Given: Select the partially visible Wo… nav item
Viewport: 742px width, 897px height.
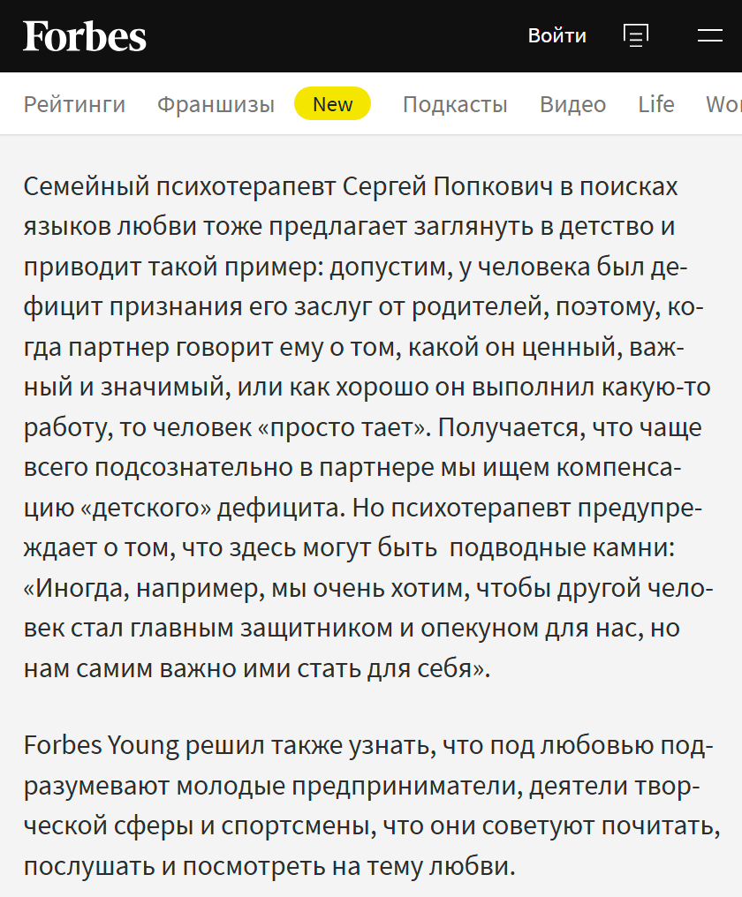Looking at the screenshot, I should click(724, 104).
